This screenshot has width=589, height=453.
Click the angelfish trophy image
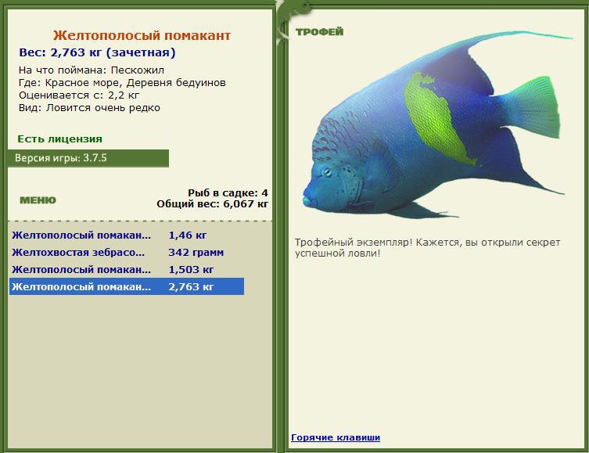[438, 124]
